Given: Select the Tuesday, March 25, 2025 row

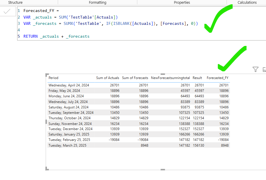Looking at the screenshot, I should coord(139,145).
